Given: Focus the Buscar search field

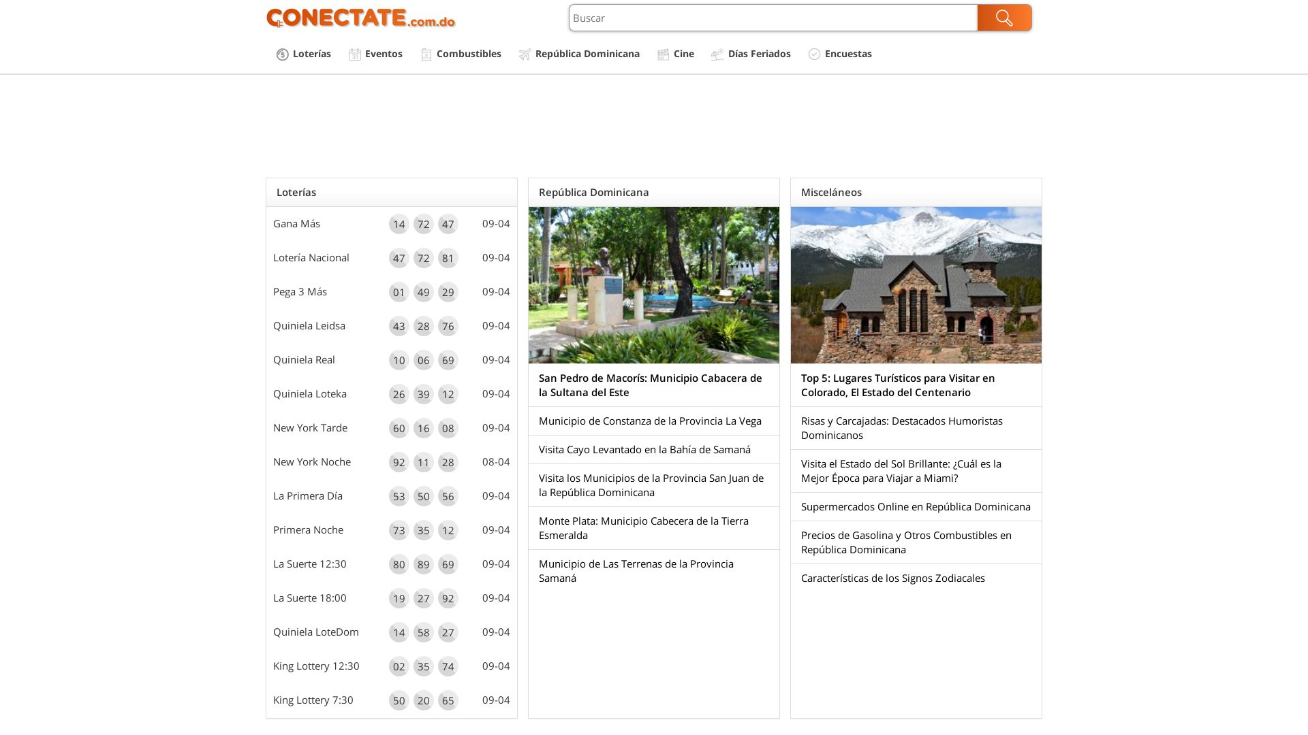Looking at the screenshot, I should pyautogui.click(x=773, y=18).
